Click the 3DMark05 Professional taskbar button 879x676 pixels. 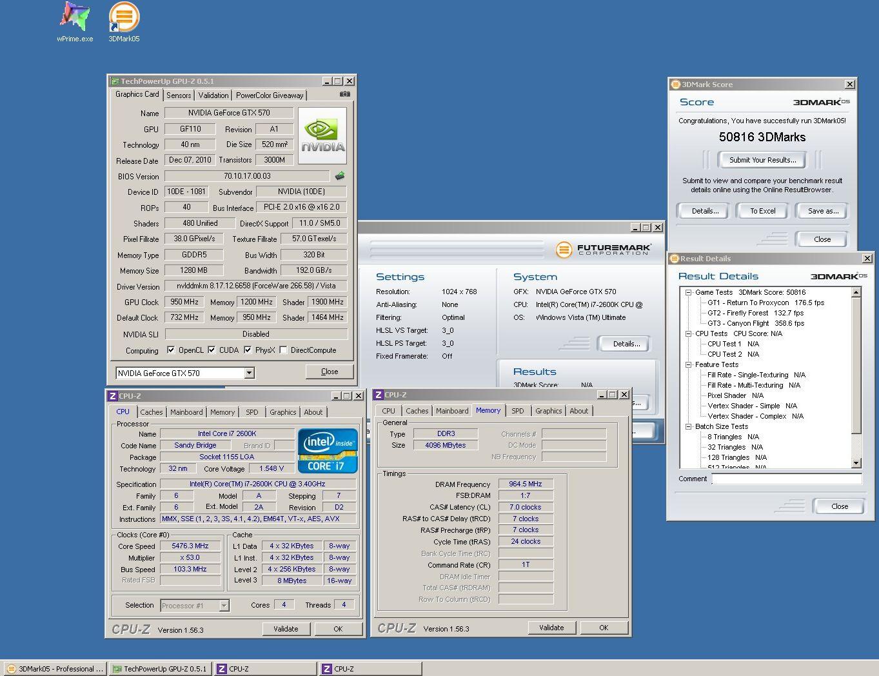click(55, 669)
